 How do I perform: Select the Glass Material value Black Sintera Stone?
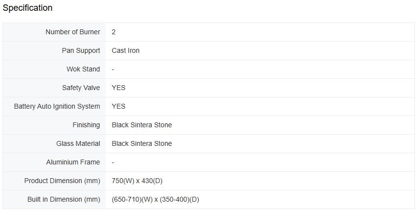(141, 143)
